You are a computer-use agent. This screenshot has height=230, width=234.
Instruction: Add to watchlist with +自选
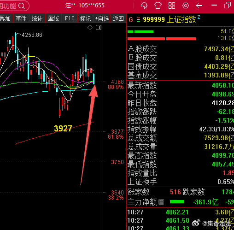click(x=102, y=18)
